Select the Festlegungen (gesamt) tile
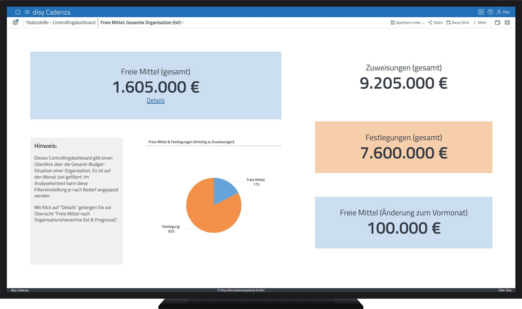 tap(403, 147)
